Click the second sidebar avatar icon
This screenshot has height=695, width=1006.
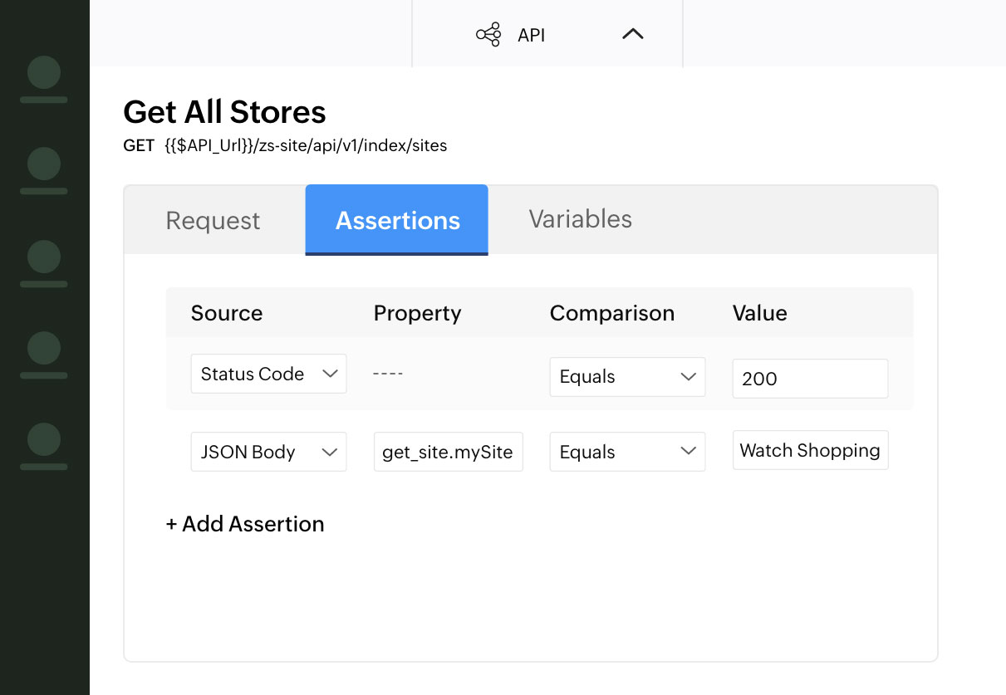(x=44, y=170)
